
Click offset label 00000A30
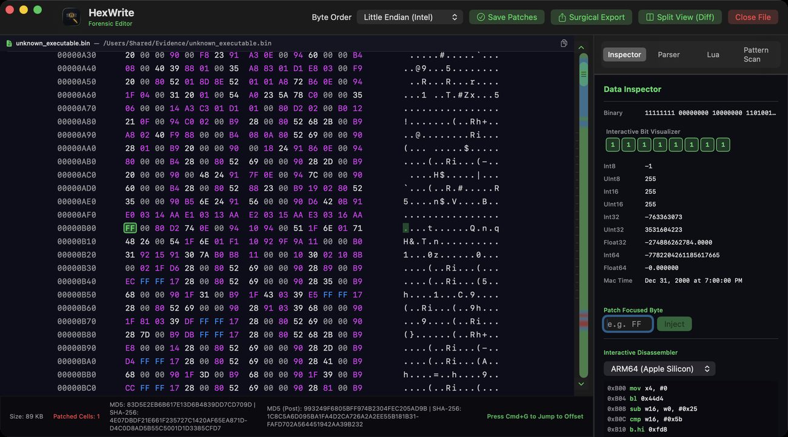(76, 55)
